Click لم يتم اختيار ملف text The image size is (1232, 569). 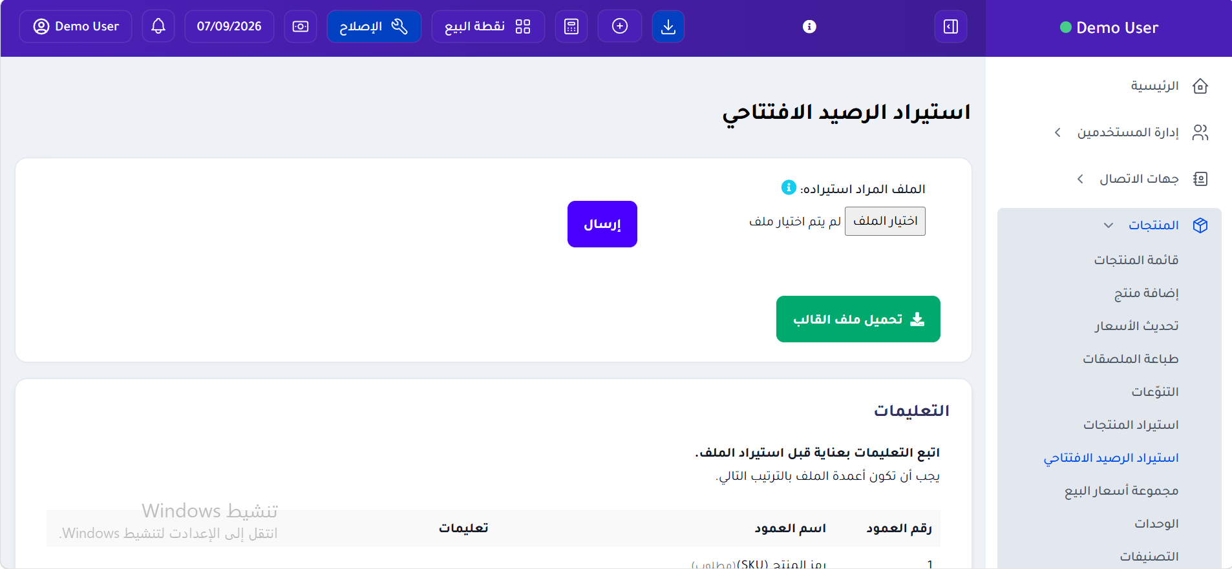[795, 222]
